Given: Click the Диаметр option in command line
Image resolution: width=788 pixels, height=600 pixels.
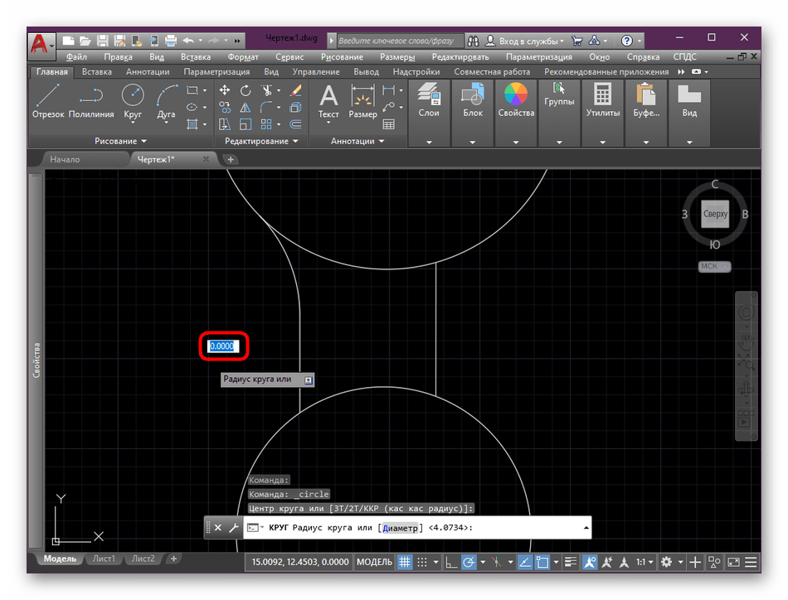Looking at the screenshot, I should (x=400, y=528).
